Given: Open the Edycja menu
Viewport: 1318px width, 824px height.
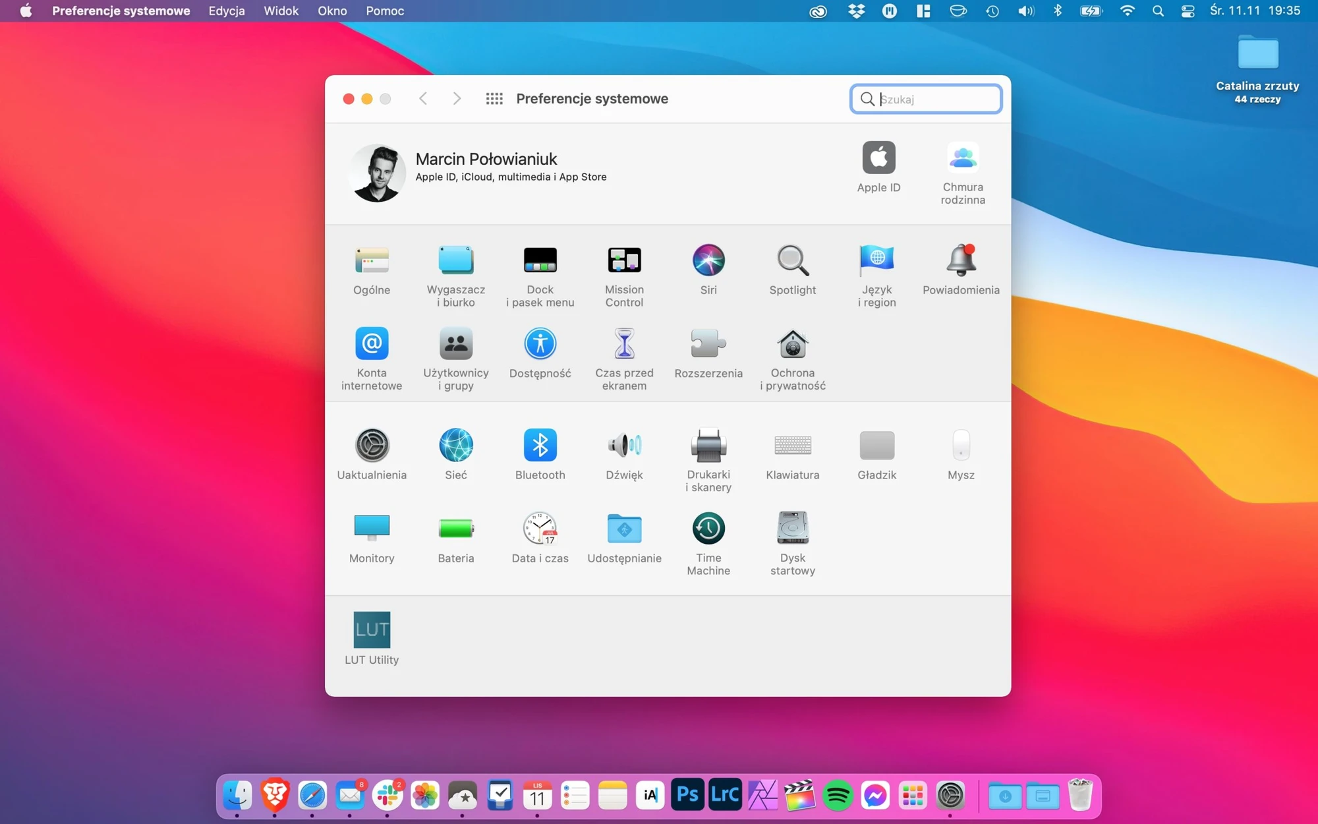Looking at the screenshot, I should tap(227, 11).
